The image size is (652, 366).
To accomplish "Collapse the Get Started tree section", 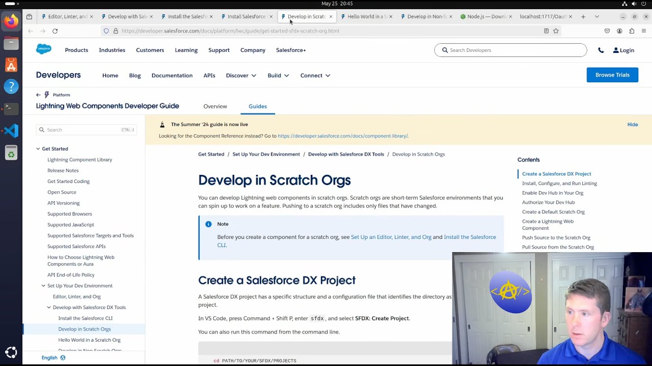I will click(x=38, y=149).
